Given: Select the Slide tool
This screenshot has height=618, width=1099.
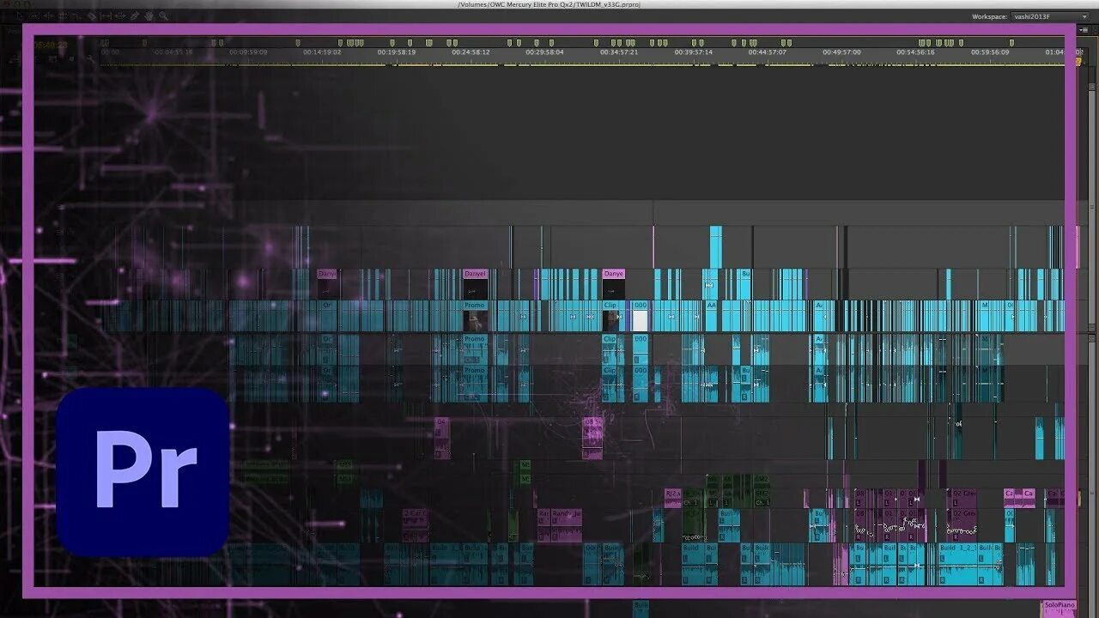Looking at the screenshot, I should (119, 16).
